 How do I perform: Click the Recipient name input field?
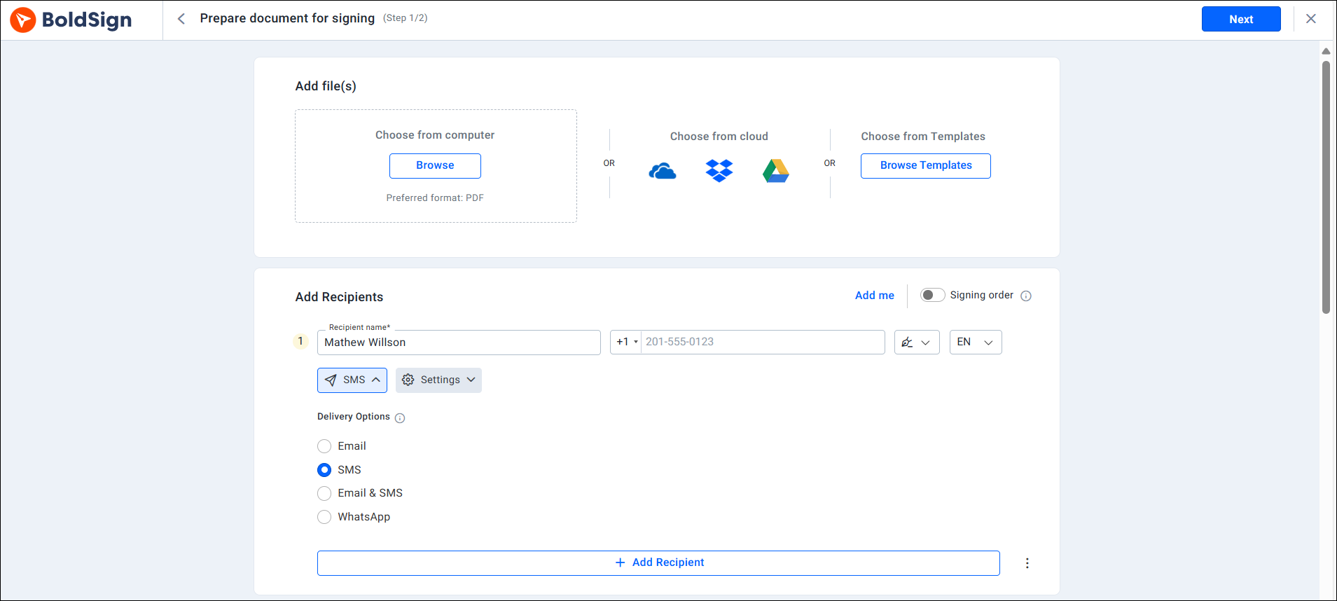[x=459, y=343]
